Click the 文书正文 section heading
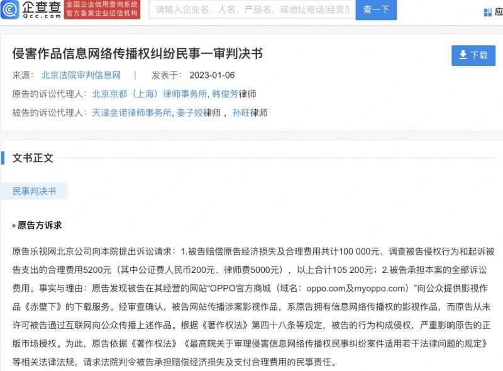Image resolution: width=503 pixels, height=371 pixels. pos(33,158)
